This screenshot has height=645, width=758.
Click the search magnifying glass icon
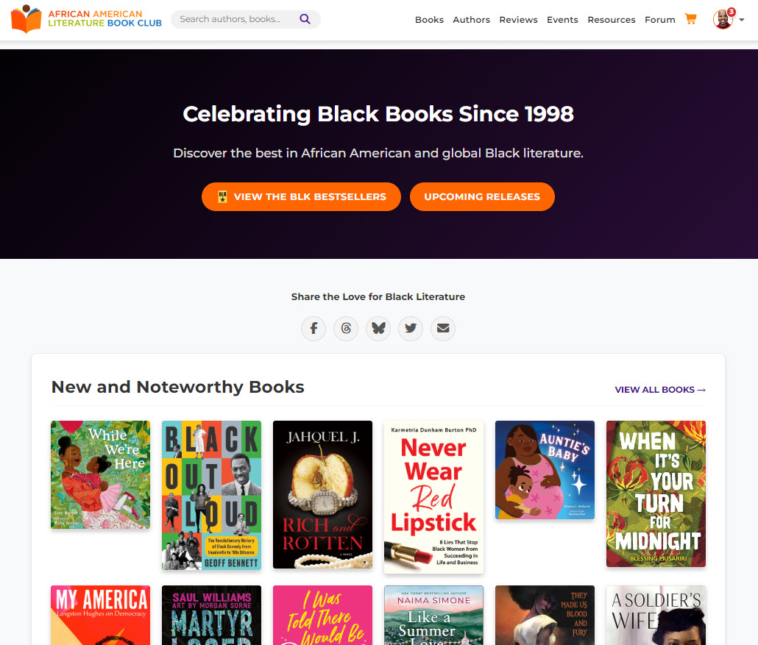pyautogui.click(x=305, y=19)
